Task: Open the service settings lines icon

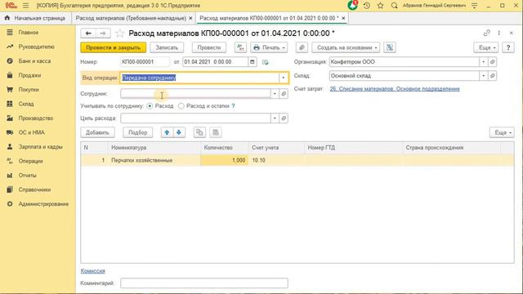Action: [x=474, y=6]
